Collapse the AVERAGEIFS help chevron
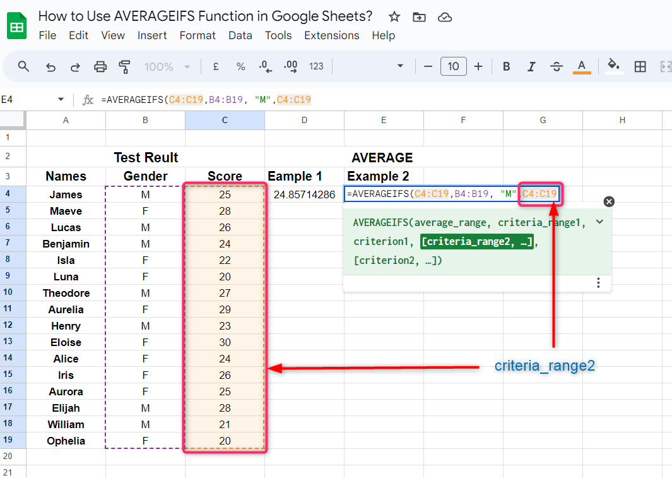The width and height of the screenshot is (672, 478). click(x=599, y=222)
